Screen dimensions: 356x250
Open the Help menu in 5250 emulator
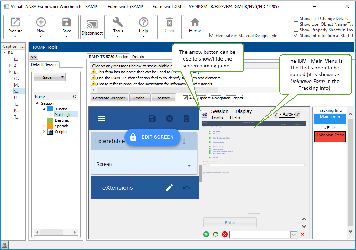(x=235, y=118)
